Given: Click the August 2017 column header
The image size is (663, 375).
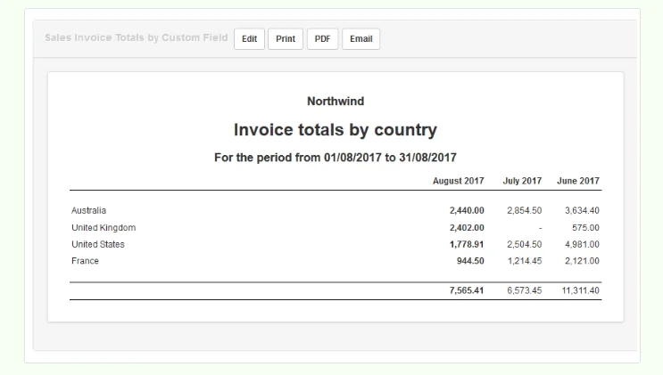Looking at the screenshot, I should (459, 181).
